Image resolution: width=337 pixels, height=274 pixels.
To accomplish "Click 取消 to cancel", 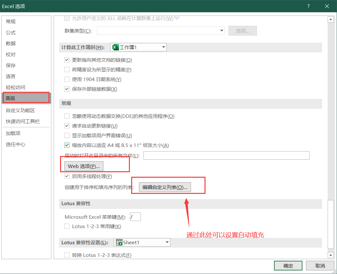I will (x=320, y=266).
